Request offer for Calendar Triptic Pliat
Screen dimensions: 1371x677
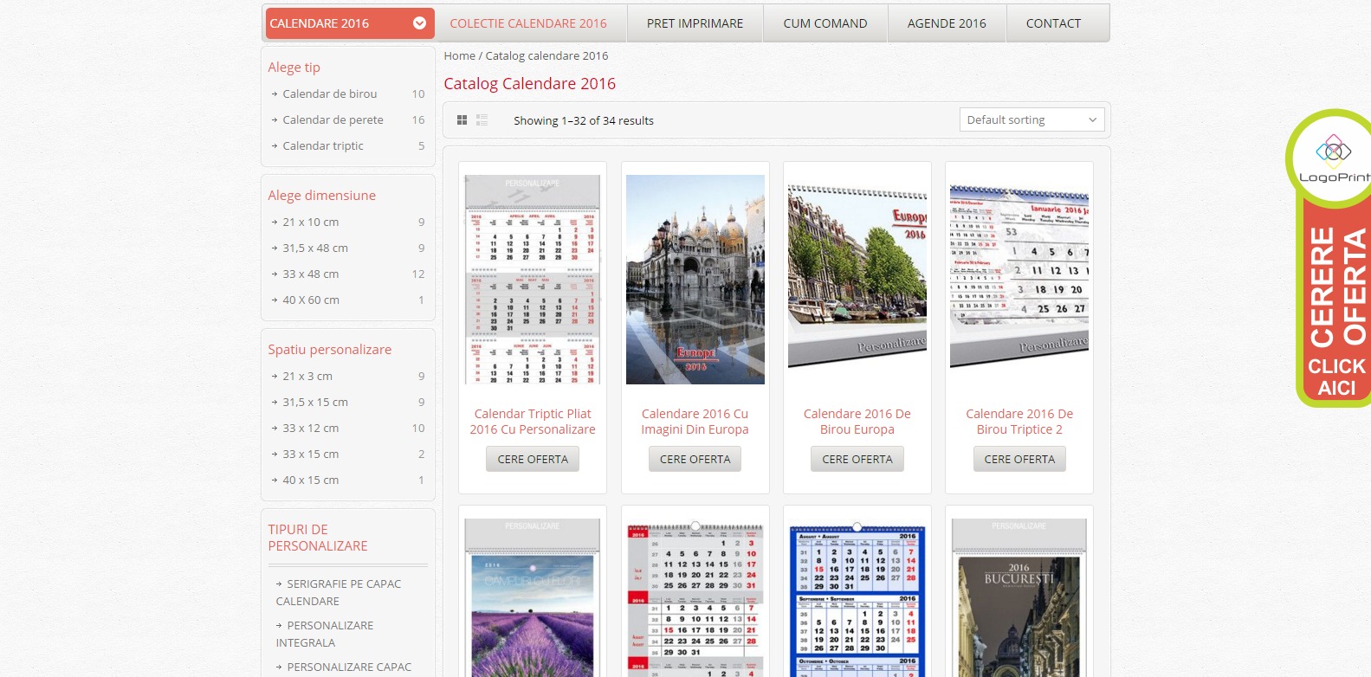pyautogui.click(x=533, y=459)
